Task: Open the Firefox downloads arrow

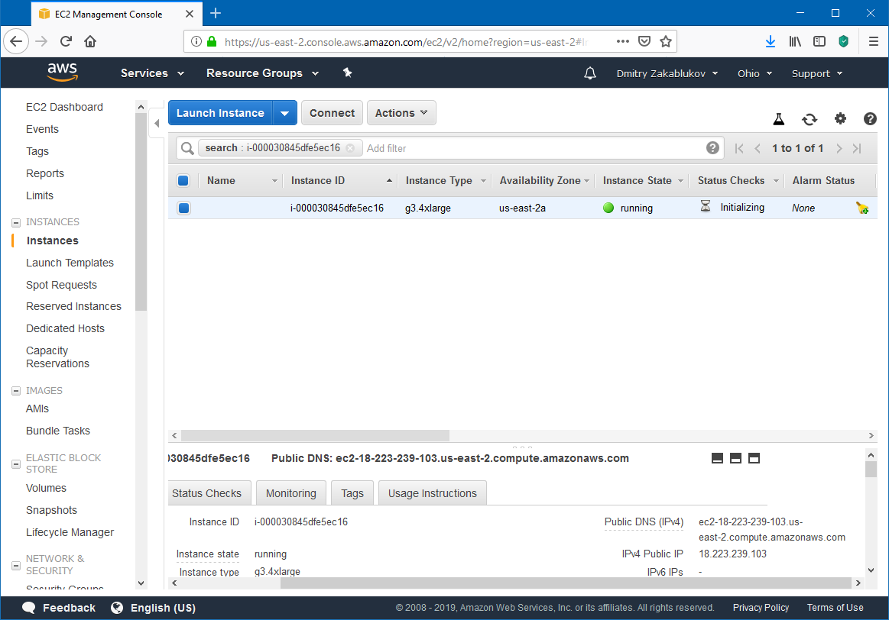Action: tap(770, 41)
